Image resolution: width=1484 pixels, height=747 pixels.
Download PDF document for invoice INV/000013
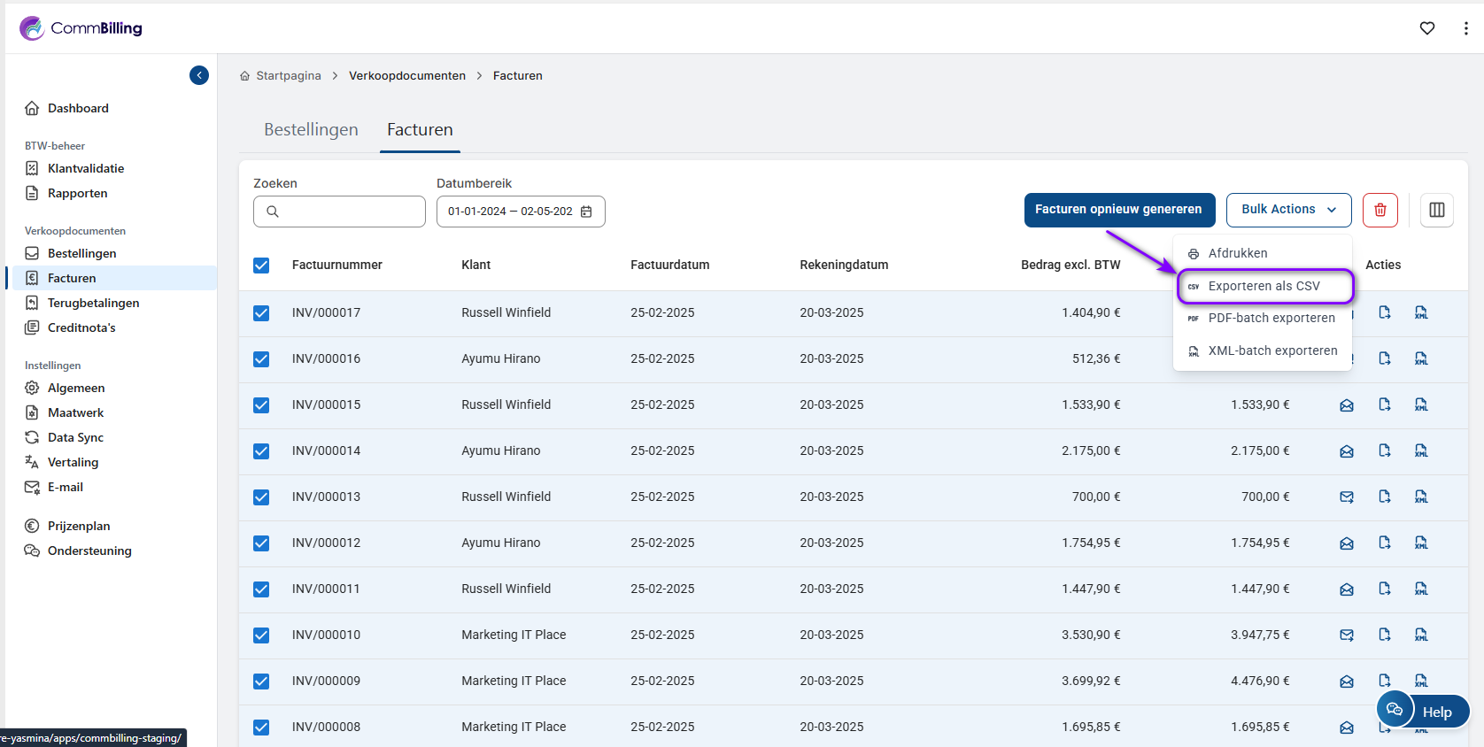[x=1384, y=497]
